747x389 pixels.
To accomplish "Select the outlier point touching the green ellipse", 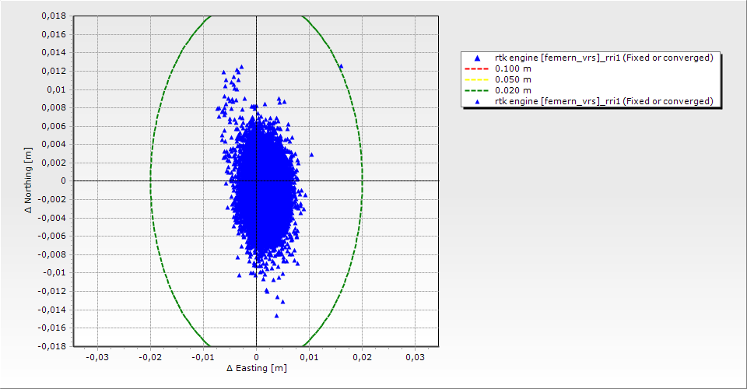I will click(x=341, y=67).
